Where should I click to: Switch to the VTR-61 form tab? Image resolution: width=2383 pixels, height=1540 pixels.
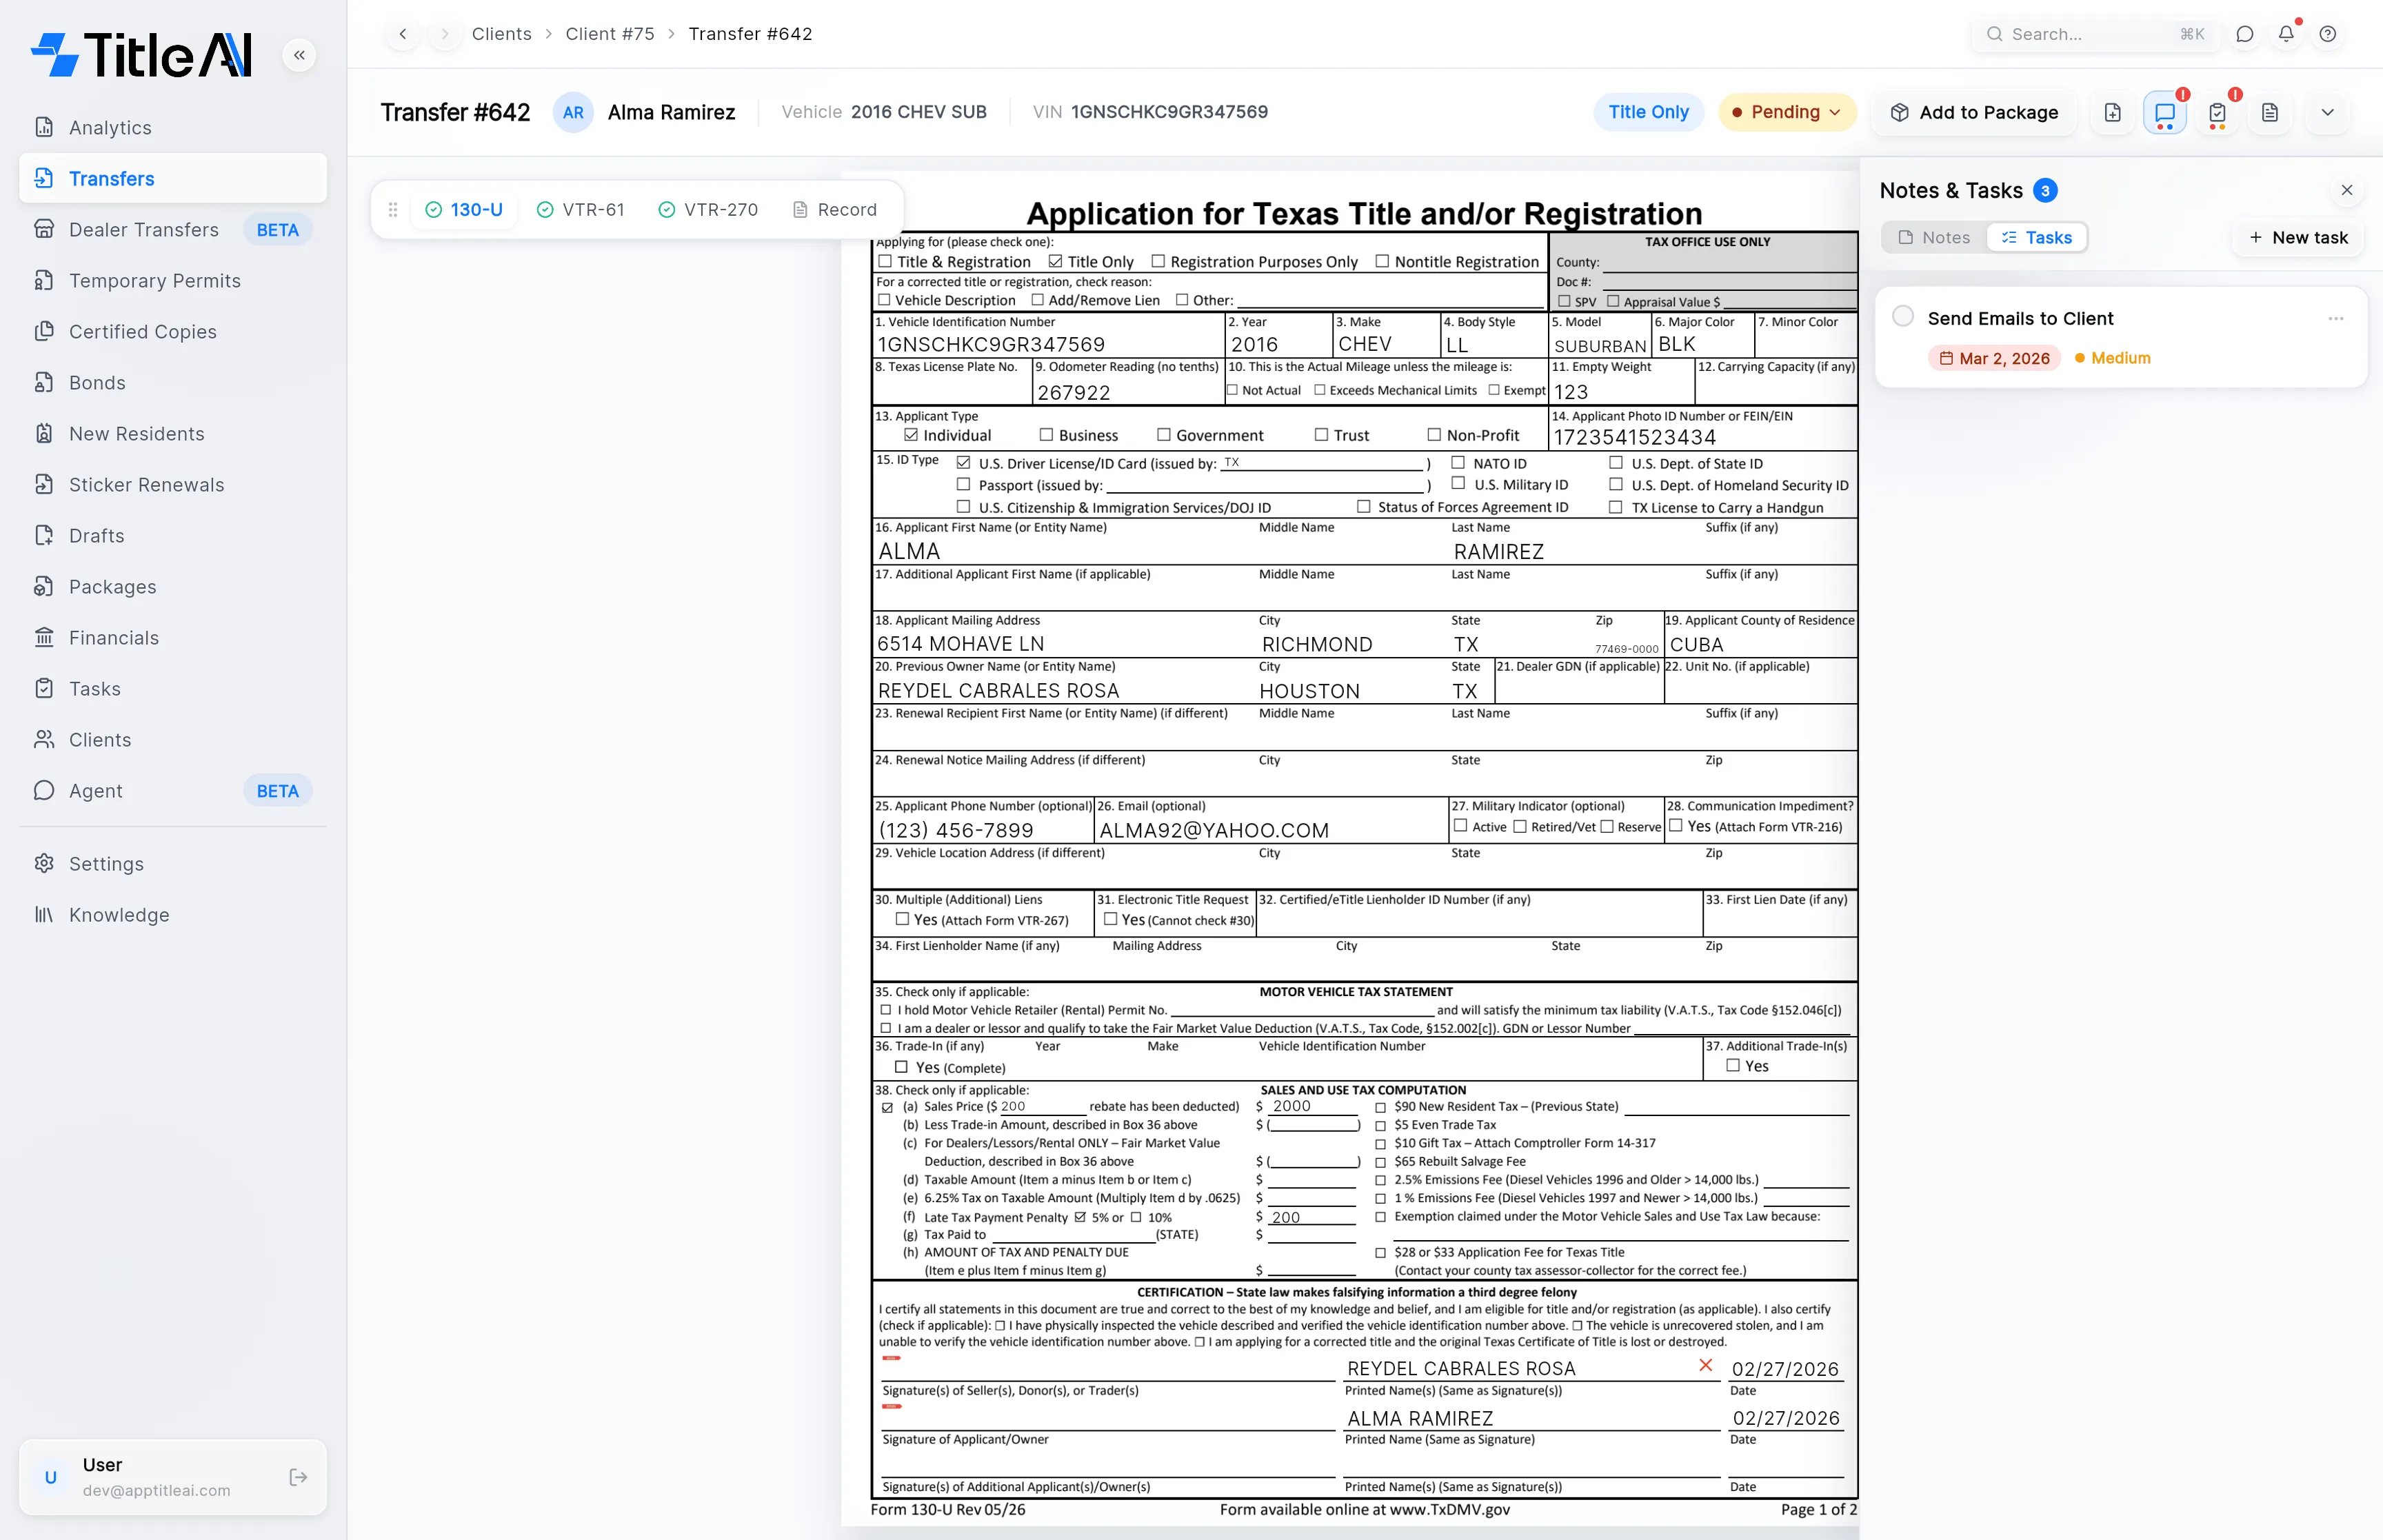tap(581, 210)
